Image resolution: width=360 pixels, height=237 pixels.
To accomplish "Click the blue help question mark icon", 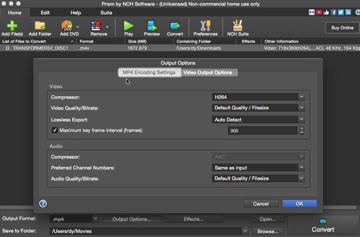I will tap(43, 203).
